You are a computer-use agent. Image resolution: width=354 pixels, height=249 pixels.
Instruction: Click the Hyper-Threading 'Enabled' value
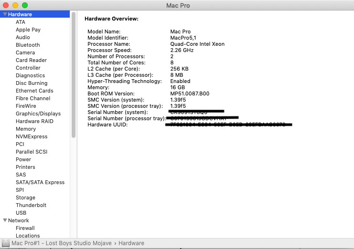click(x=180, y=81)
